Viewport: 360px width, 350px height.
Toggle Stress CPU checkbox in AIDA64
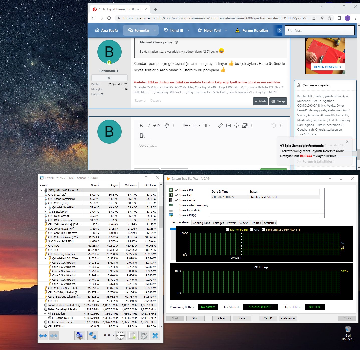[176, 190]
